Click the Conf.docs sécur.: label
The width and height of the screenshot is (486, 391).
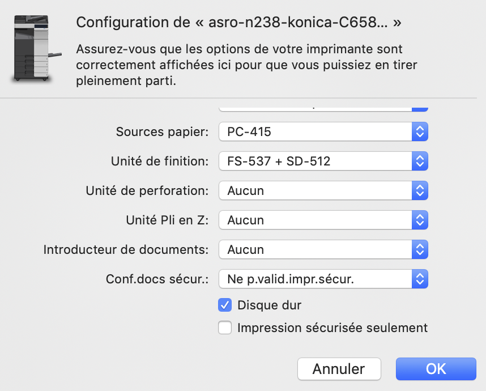pyautogui.click(x=157, y=279)
